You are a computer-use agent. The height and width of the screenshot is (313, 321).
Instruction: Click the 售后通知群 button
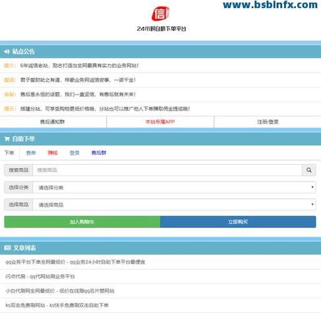(53, 122)
